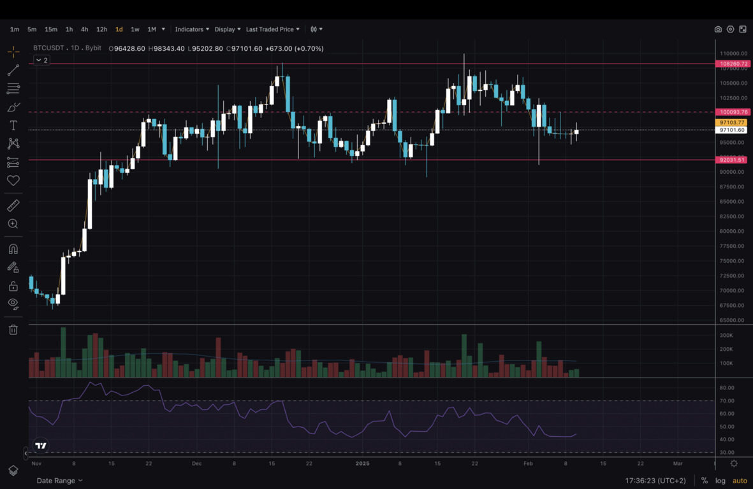
Task: Select the 1w weekly interval
Action: tap(135, 29)
